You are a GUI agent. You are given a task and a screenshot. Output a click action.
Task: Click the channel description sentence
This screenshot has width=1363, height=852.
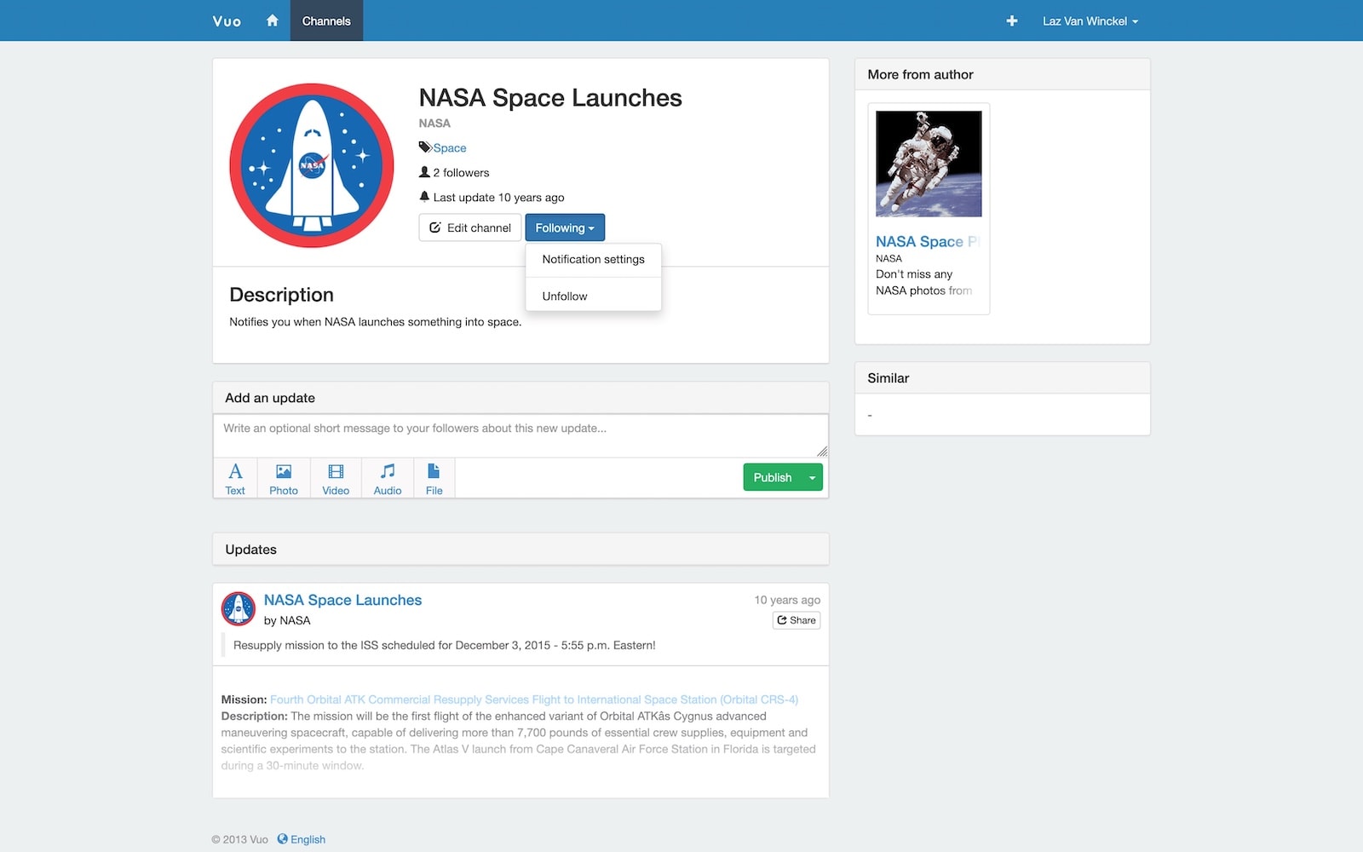click(x=375, y=322)
